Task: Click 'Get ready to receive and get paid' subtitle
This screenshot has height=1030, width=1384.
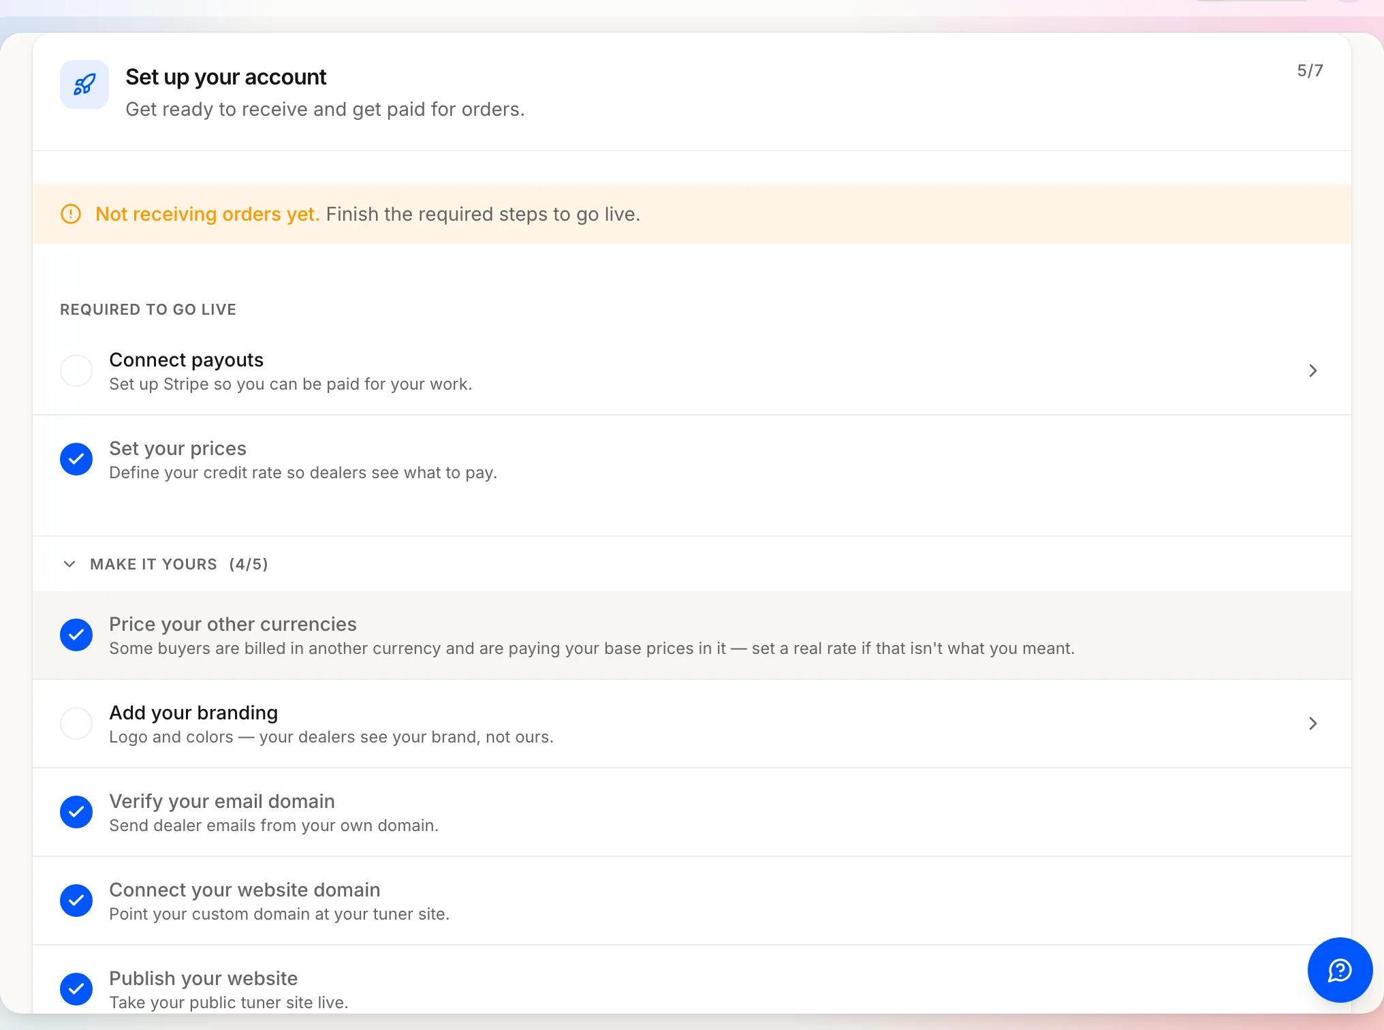Action: coord(325,109)
